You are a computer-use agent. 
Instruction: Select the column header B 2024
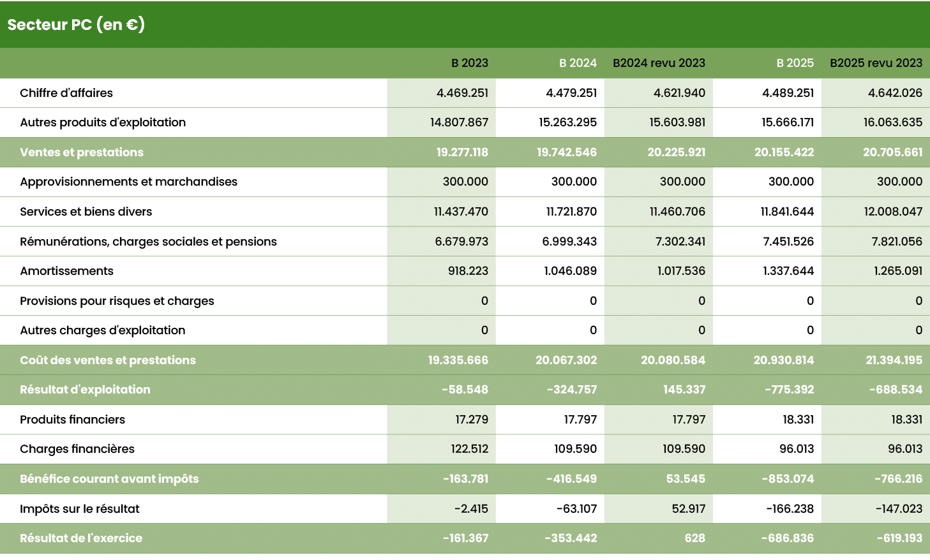coord(576,63)
